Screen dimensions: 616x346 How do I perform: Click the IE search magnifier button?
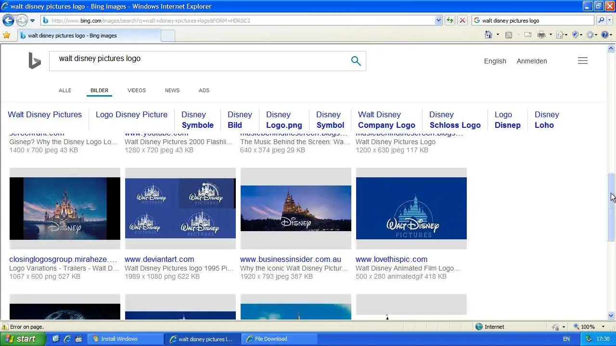coord(601,21)
